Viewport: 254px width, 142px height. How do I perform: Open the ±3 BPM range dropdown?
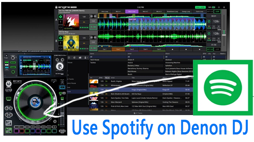(209, 54)
